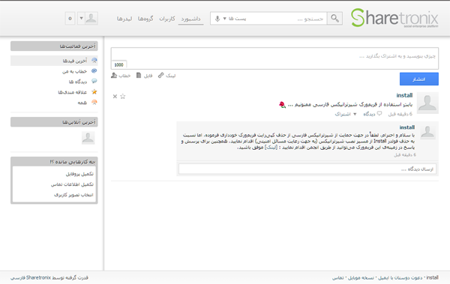Favorite the post with the star icon
Viewport: 450px width, 284px height.
[123, 97]
